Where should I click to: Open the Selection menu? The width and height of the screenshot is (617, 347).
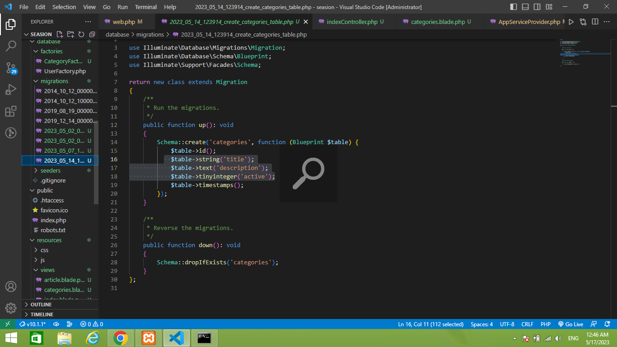click(64, 7)
